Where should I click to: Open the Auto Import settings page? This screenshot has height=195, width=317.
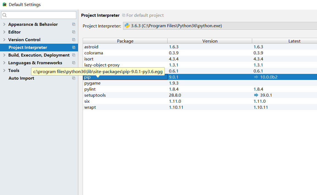pos(21,78)
